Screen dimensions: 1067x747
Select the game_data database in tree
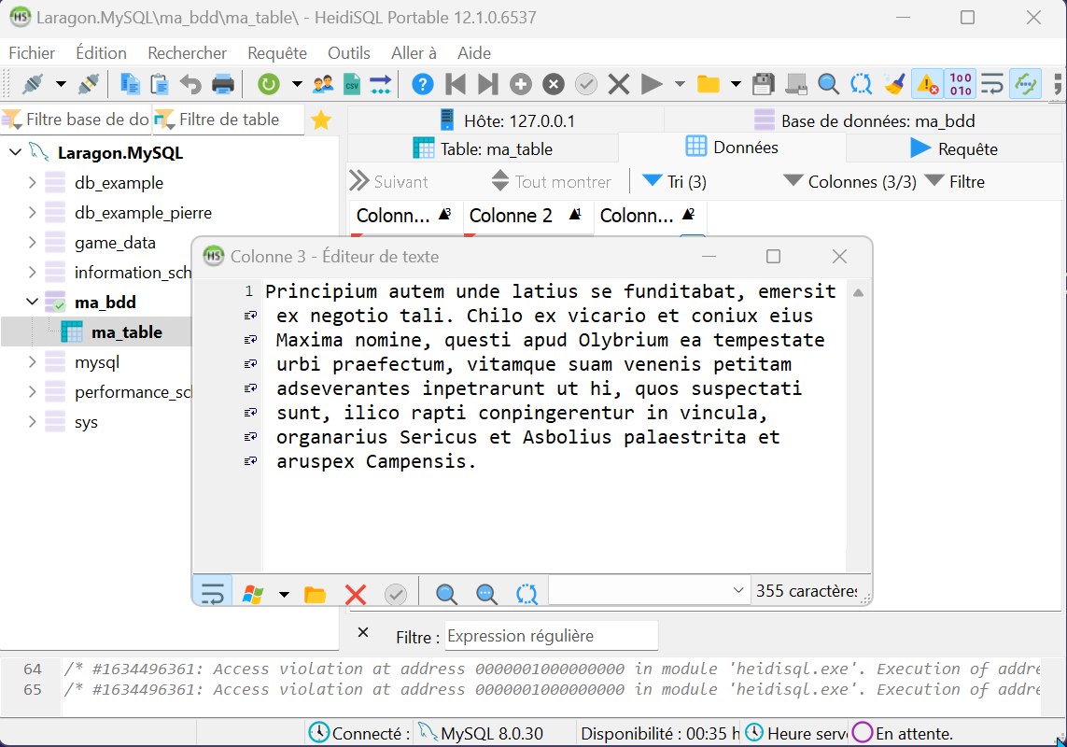[115, 243]
